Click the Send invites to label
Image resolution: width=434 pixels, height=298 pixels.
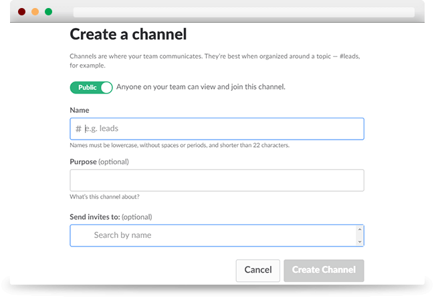(x=95, y=217)
